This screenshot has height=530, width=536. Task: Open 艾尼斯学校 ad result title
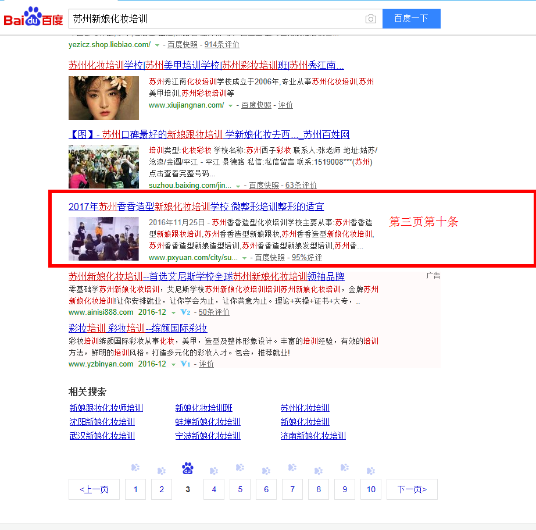tap(206, 276)
